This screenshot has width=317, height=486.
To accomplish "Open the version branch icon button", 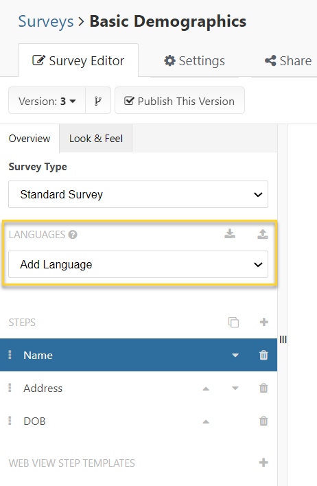I will pyautogui.click(x=98, y=101).
